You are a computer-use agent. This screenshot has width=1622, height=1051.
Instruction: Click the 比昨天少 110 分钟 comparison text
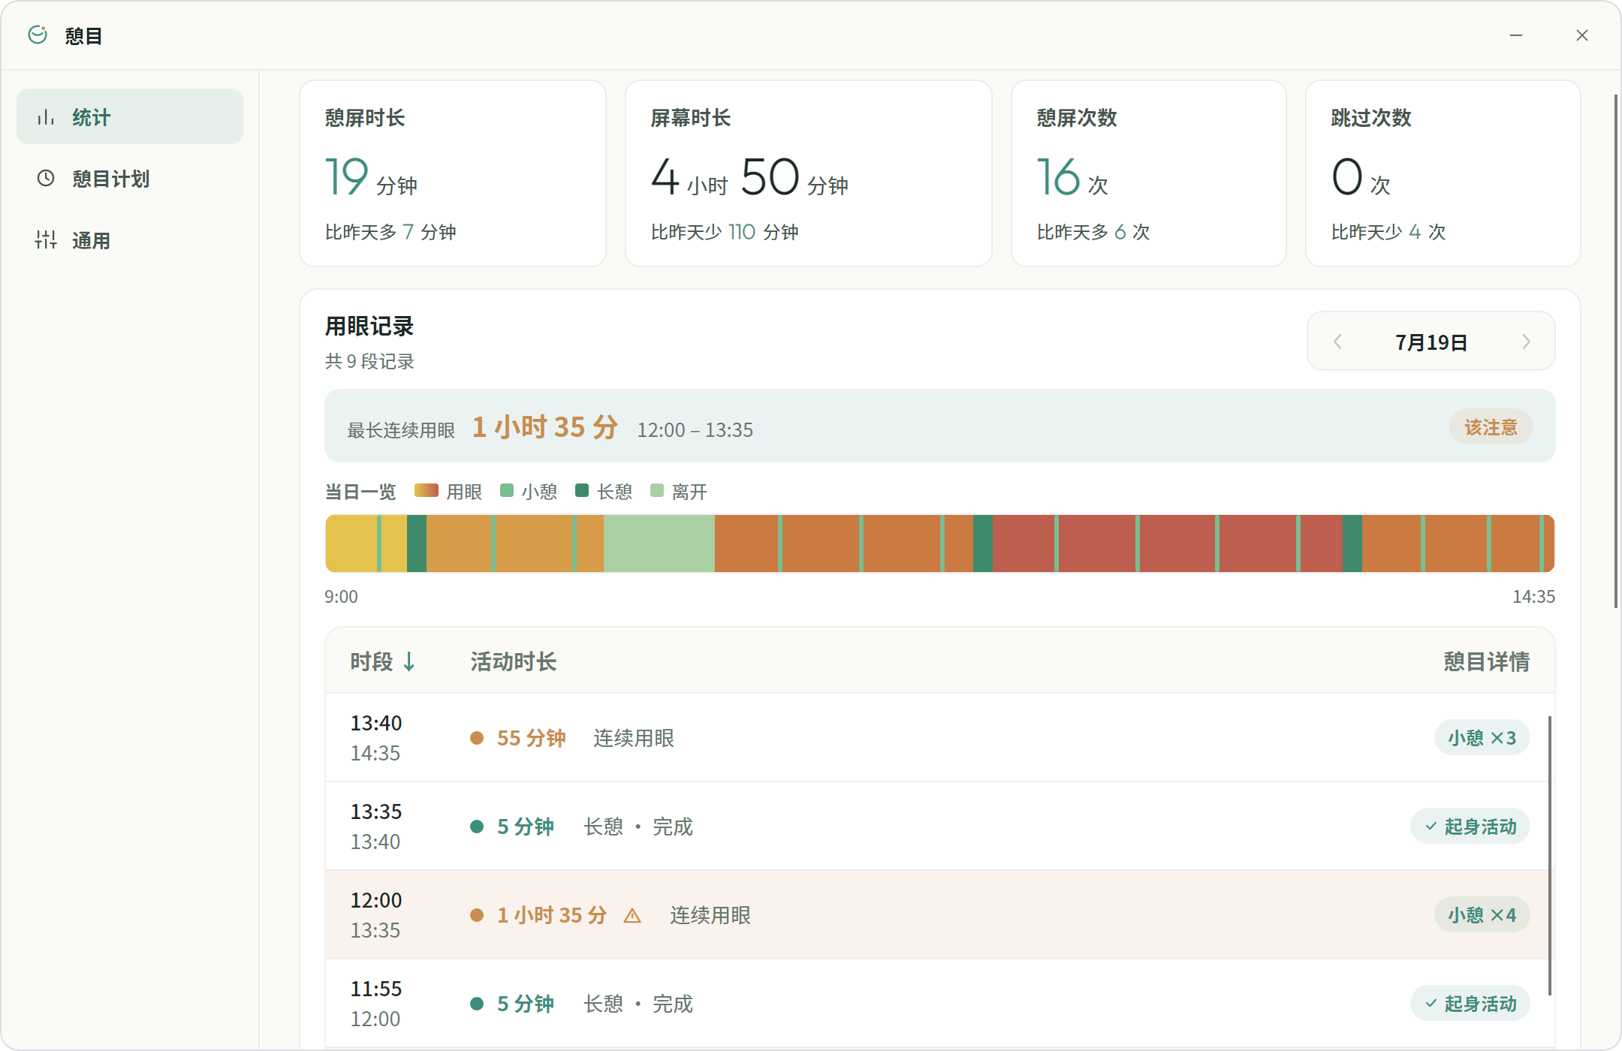725,232
